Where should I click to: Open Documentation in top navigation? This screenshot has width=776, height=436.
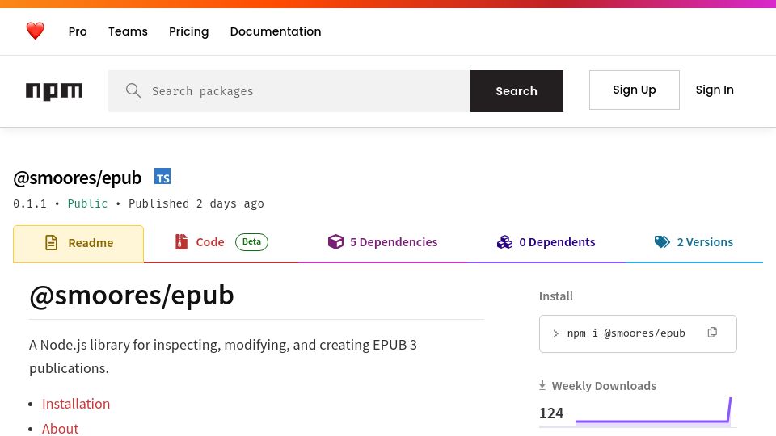pyautogui.click(x=276, y=31)
